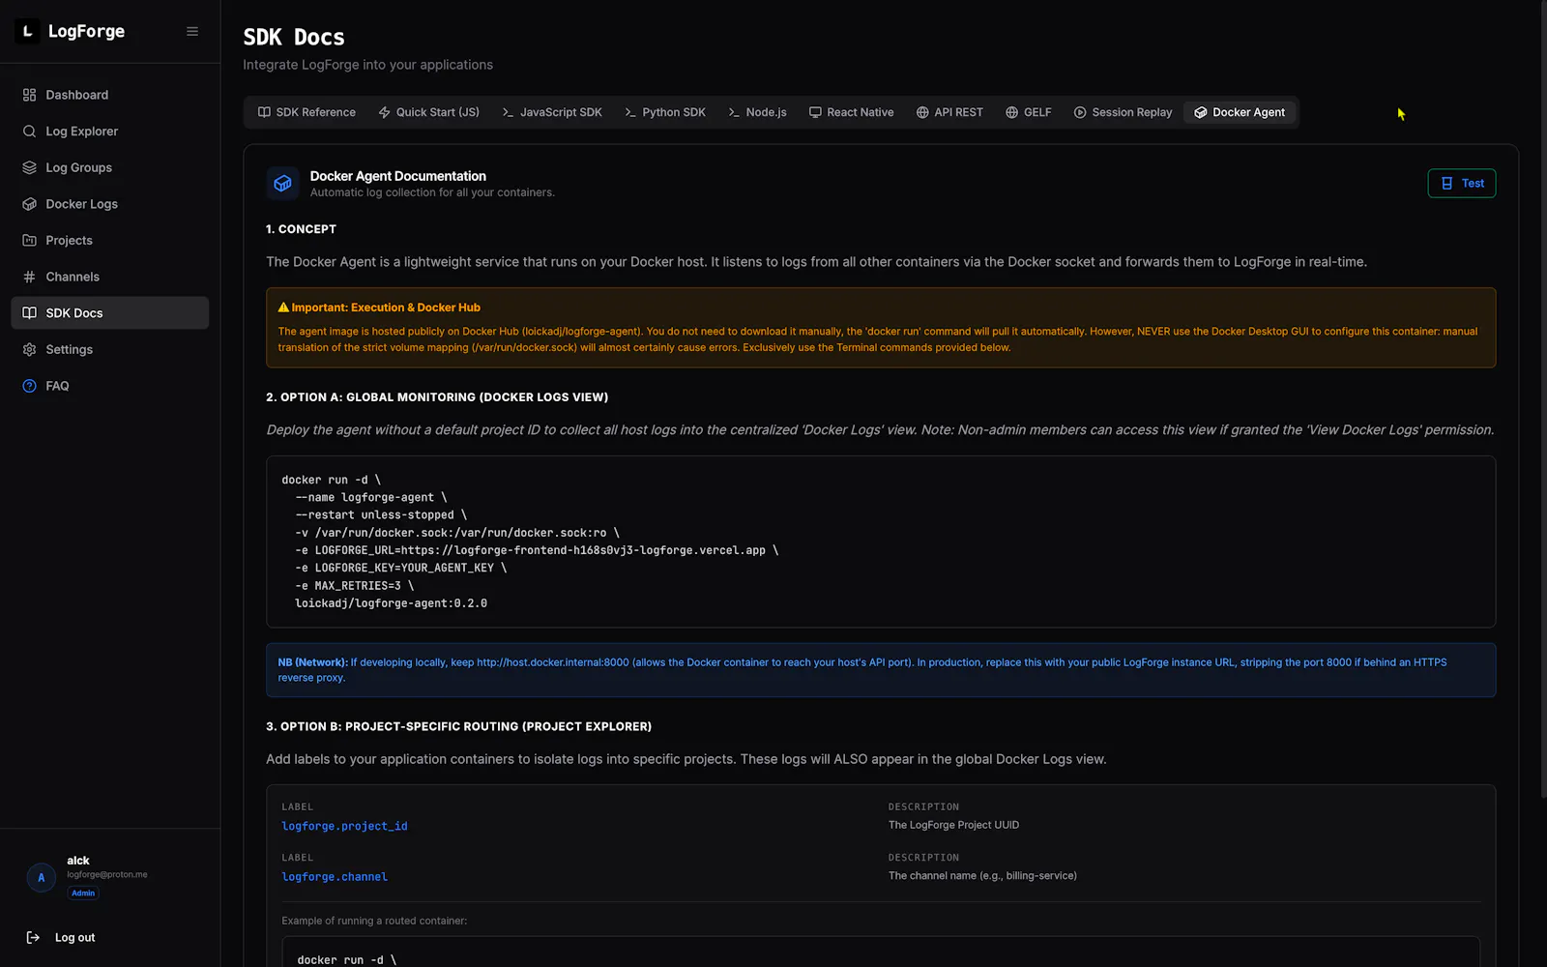Viewport: 1547px width, 967px height.
Task: Click the JavaScript SDK terminal prompt icon
Action: tap(508, 112)
